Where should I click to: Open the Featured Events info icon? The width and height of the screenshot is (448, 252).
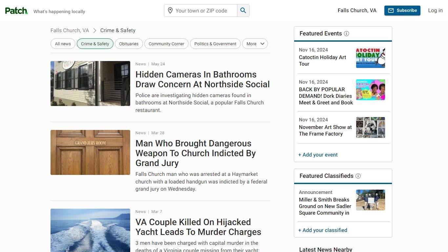pyautogui.click(x=347, y=33)
